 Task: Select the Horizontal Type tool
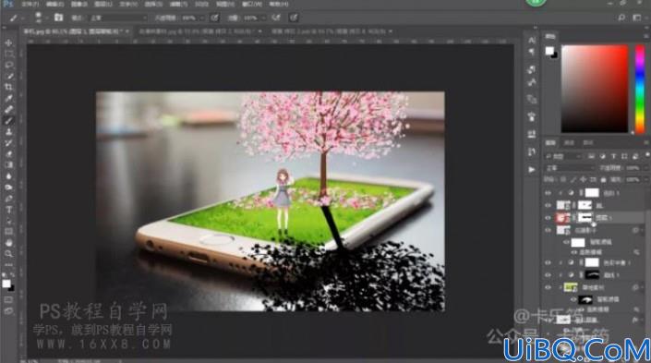8,210
